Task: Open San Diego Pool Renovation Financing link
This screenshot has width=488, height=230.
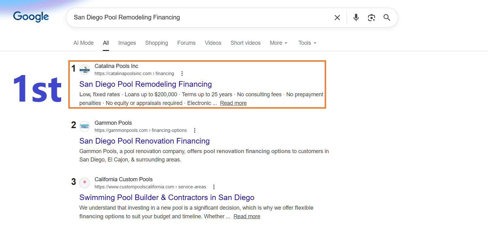Action: tap(145, 141)
